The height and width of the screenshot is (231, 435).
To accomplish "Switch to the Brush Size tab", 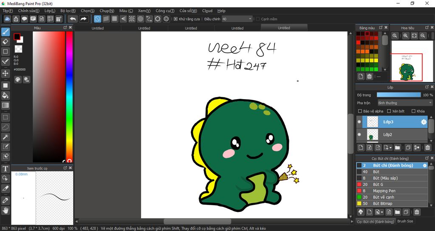I will click(405, 221).
